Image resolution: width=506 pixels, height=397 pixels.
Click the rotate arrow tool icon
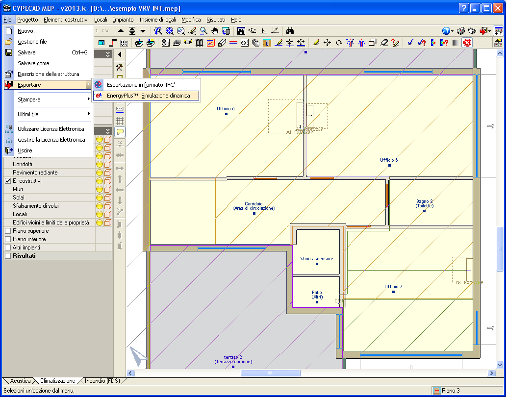tap(339, 43)
